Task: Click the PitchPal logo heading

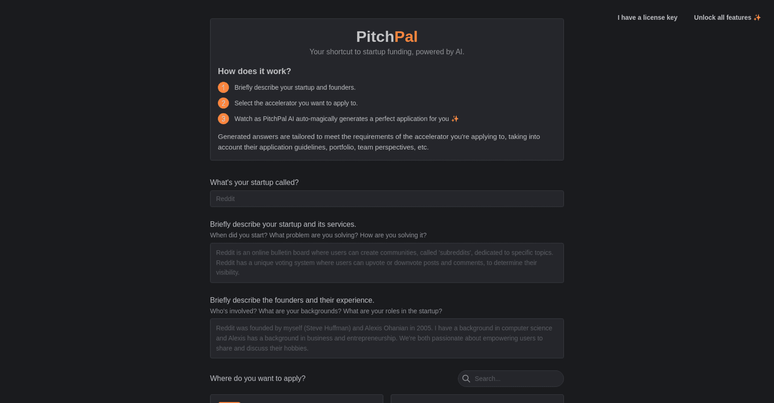Action: pyautogui.click(x=387, y=36)
